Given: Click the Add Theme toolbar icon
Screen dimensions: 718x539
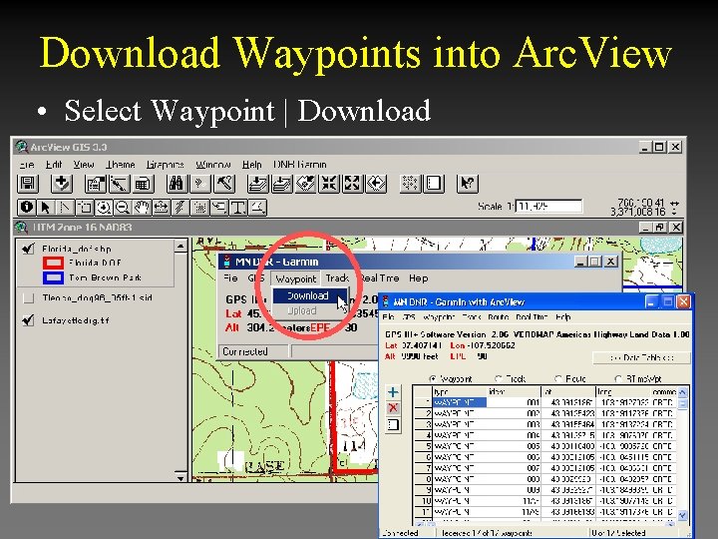Looking at the screenshot, I should (62, 184).
